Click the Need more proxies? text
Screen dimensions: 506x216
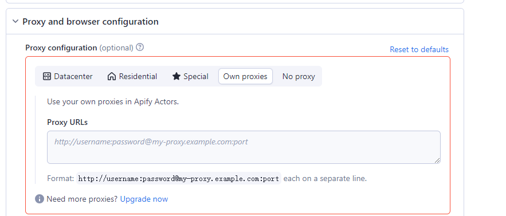[82, 199]
